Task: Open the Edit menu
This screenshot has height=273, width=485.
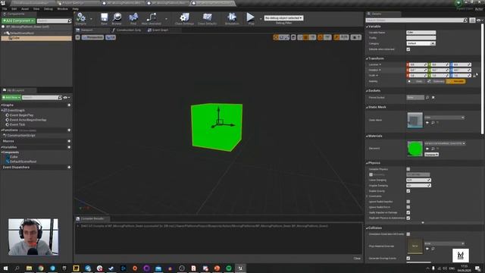Action: [x=14, y=9]
